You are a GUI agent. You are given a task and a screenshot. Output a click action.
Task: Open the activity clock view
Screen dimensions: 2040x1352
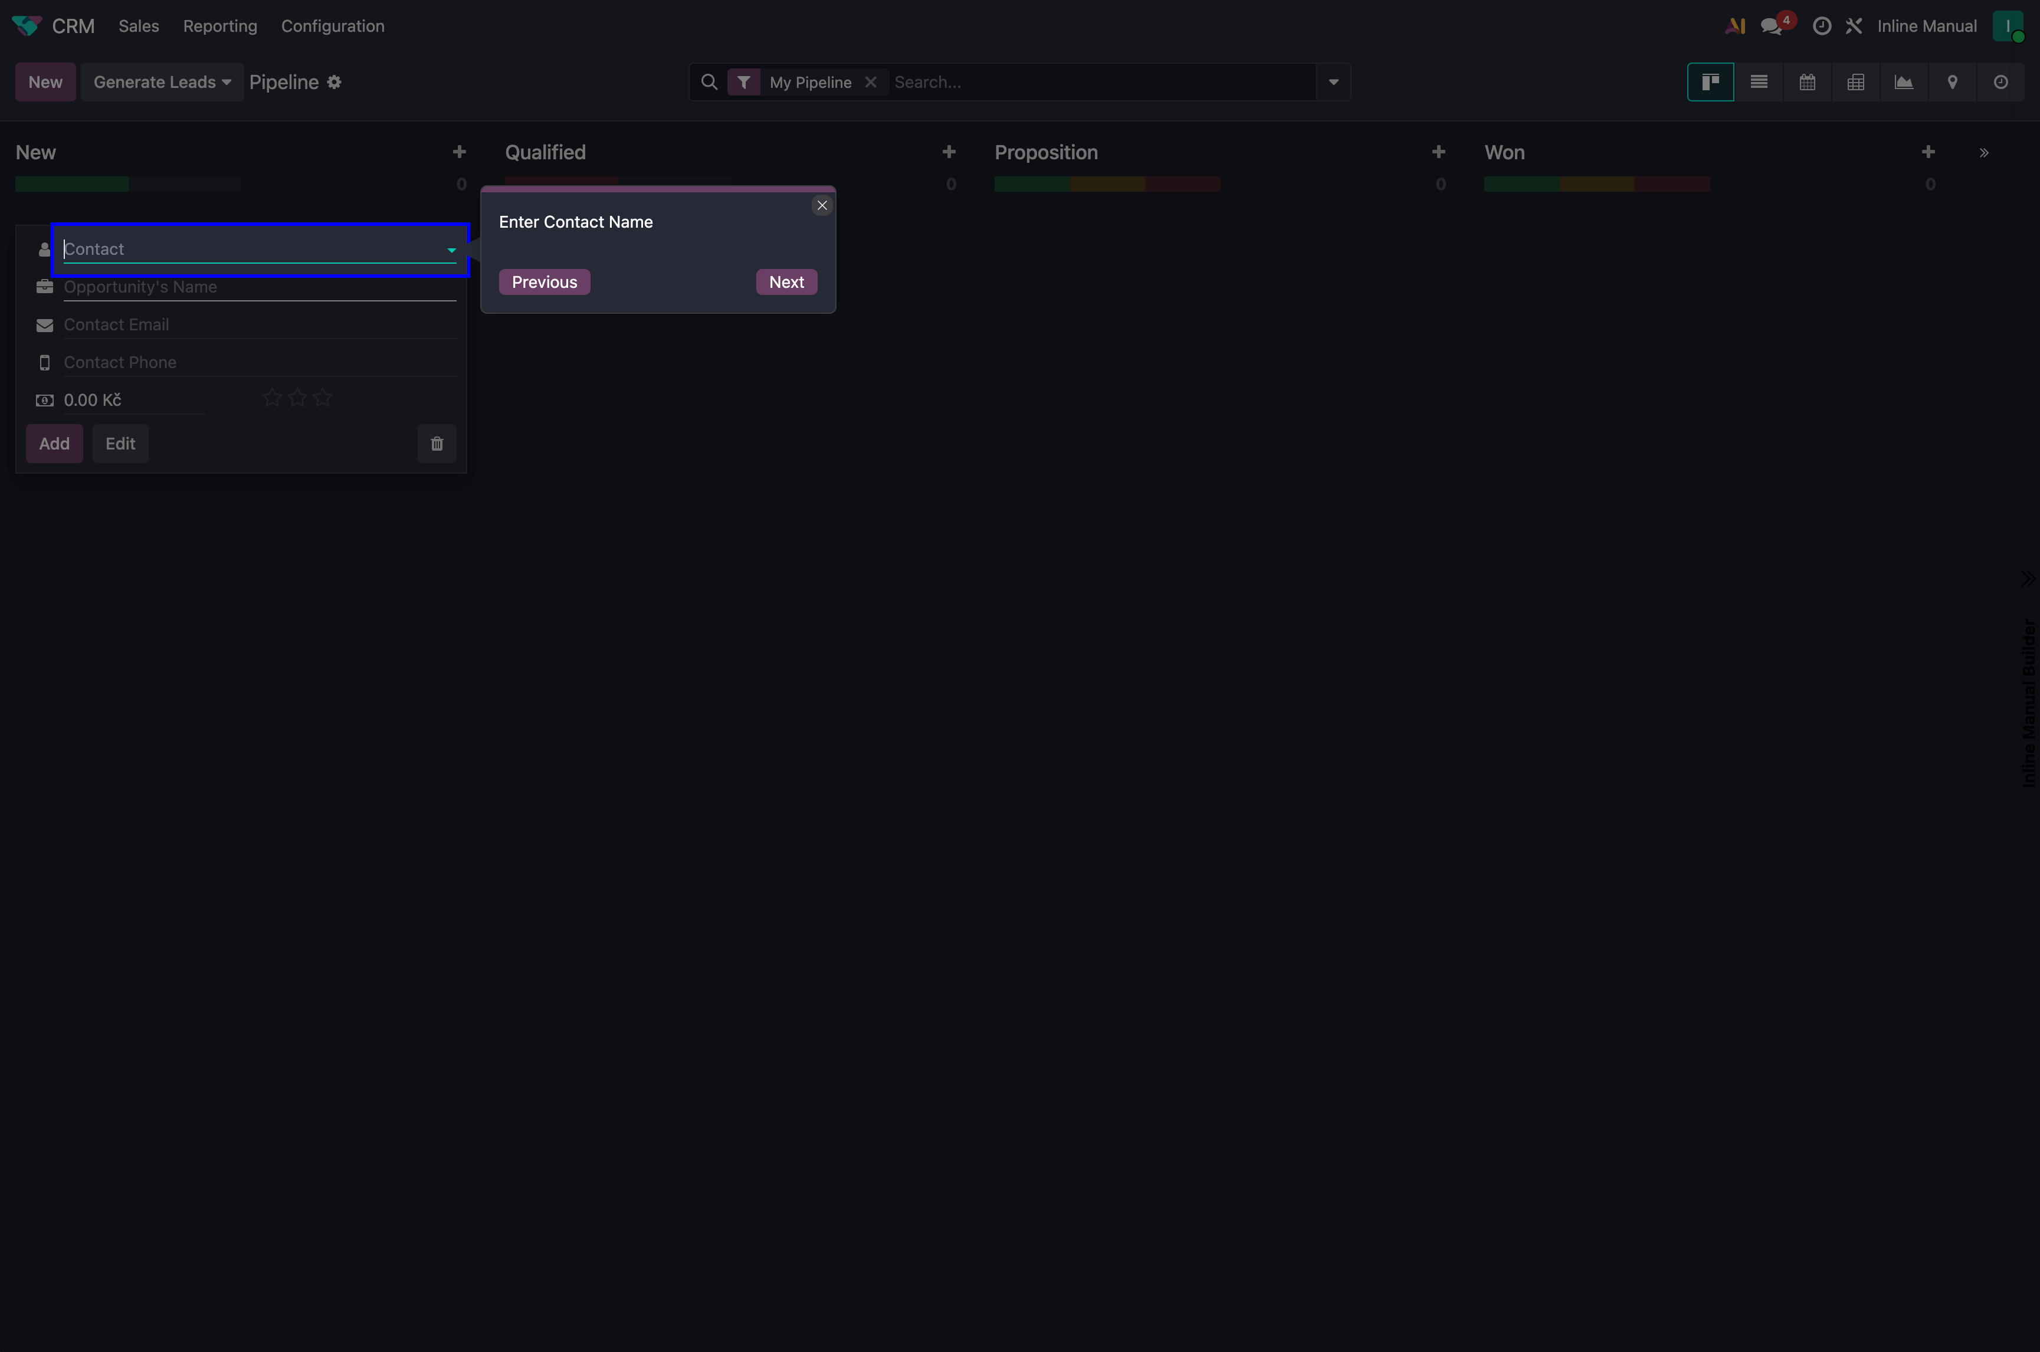click(x=2000, y=82)
